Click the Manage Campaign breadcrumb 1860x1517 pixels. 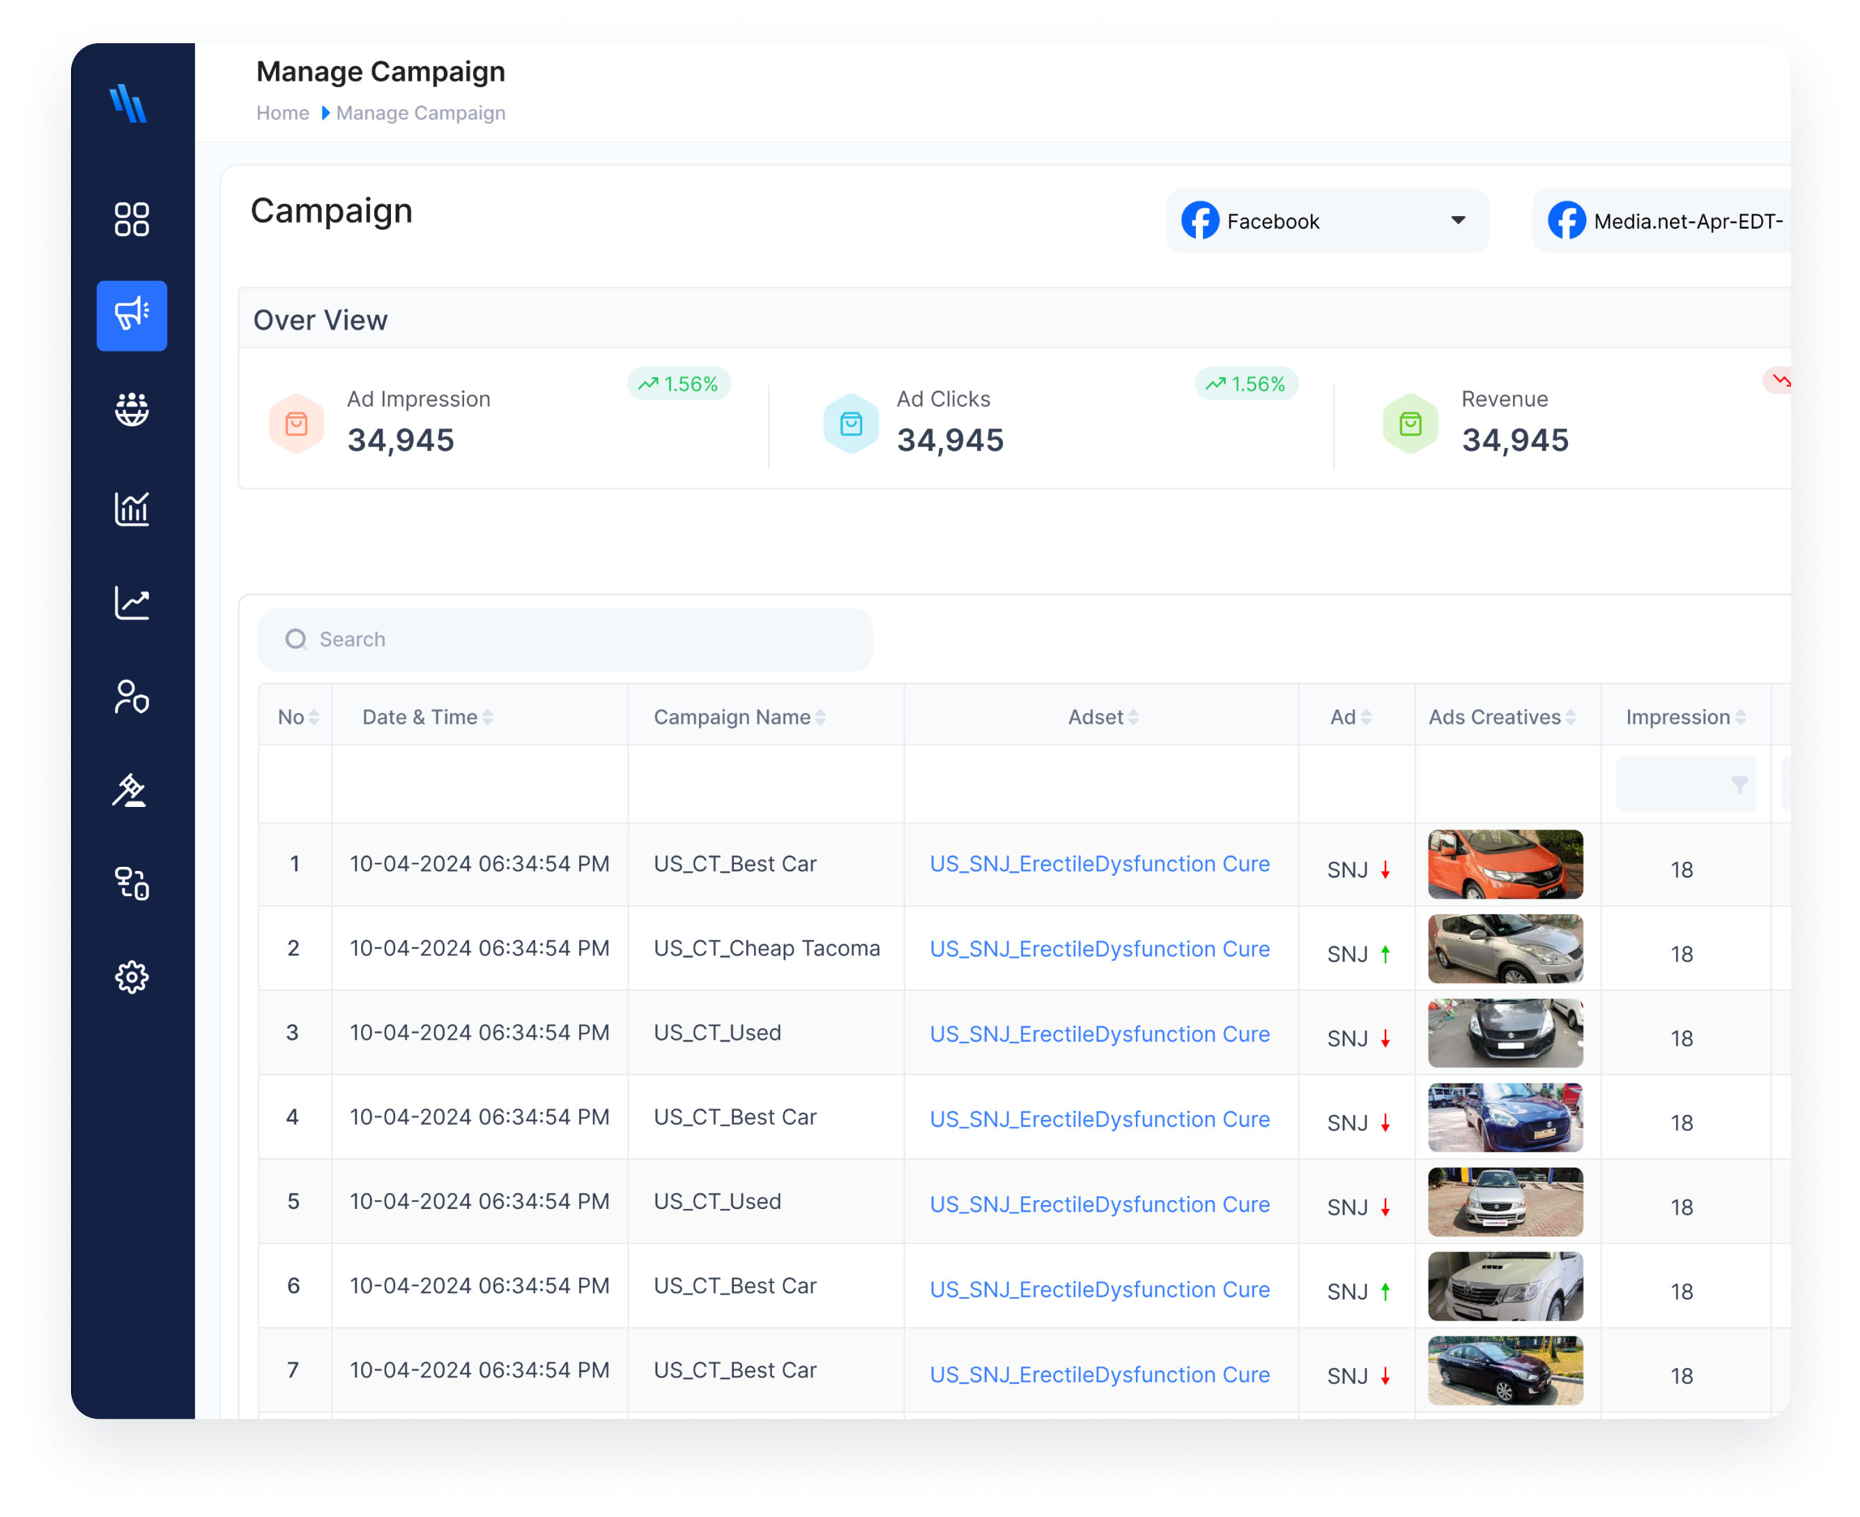420,113
